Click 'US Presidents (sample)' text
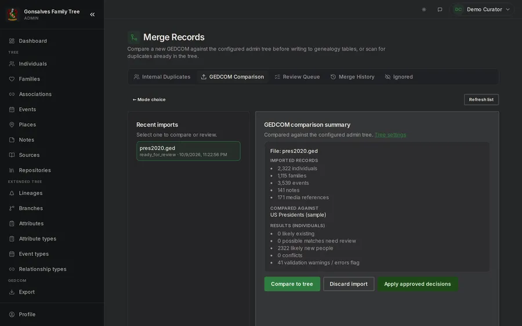 tap(298, 215)
